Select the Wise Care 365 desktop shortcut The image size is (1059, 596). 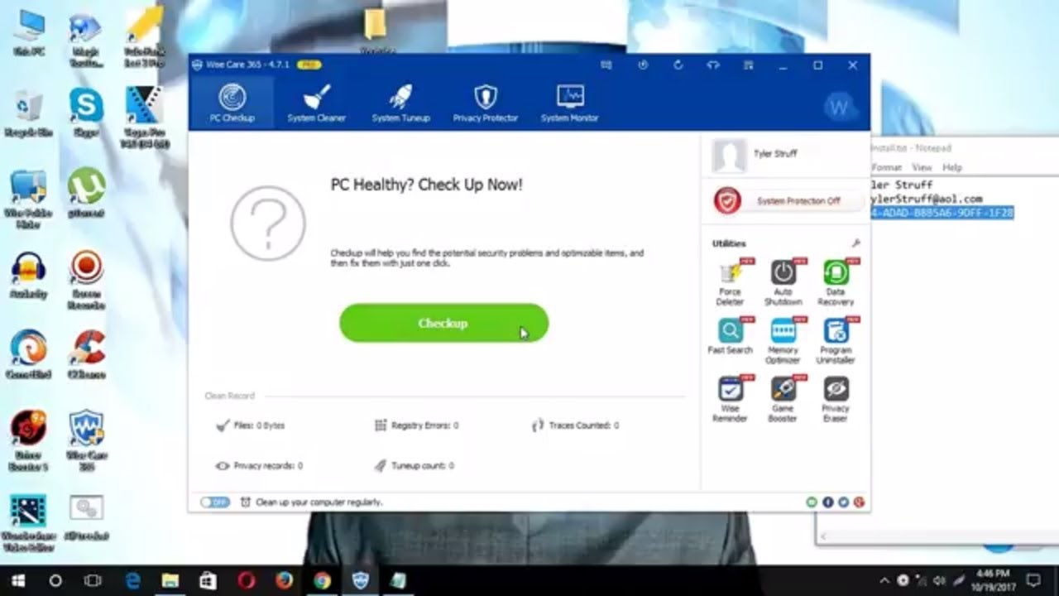click(86, 440)
